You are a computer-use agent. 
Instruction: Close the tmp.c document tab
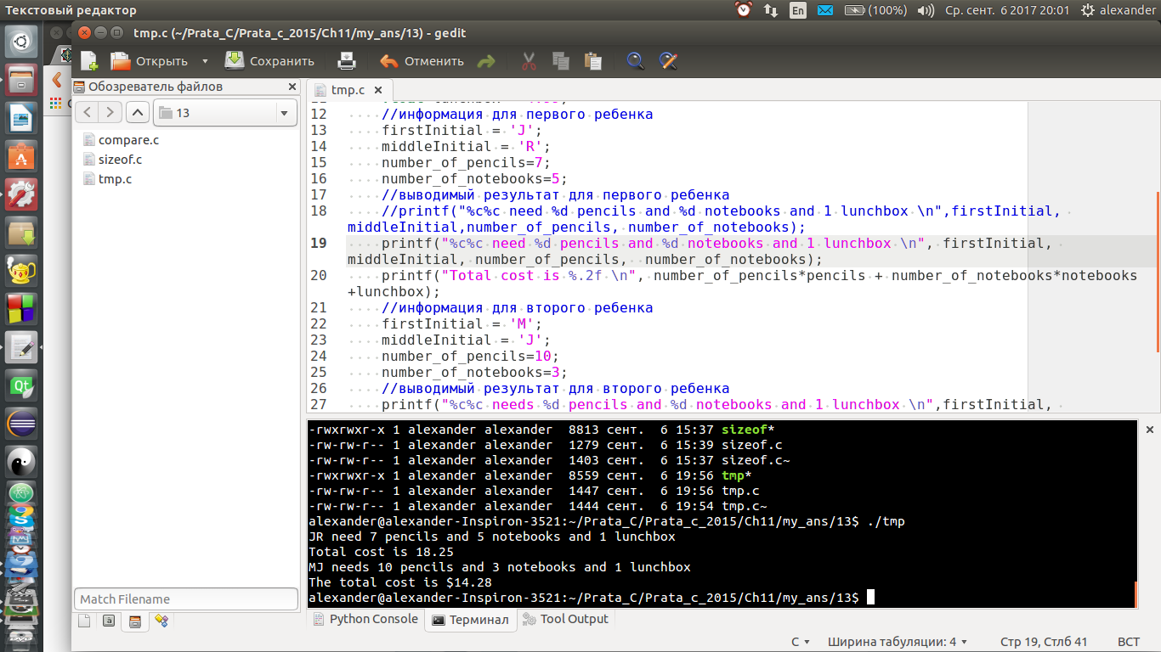[x=378, y=90]
